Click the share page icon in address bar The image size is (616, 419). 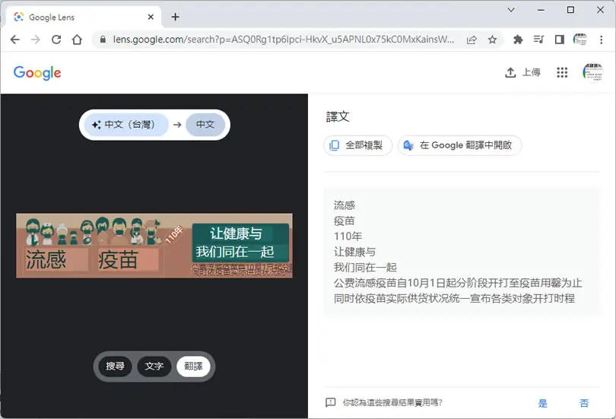(x=472, y=40)
